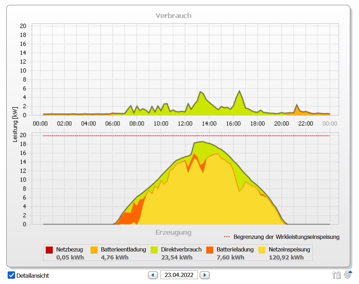Screen dimensions: 359x284
Task: Click the Verbrauch chart title
Action: 173,16
